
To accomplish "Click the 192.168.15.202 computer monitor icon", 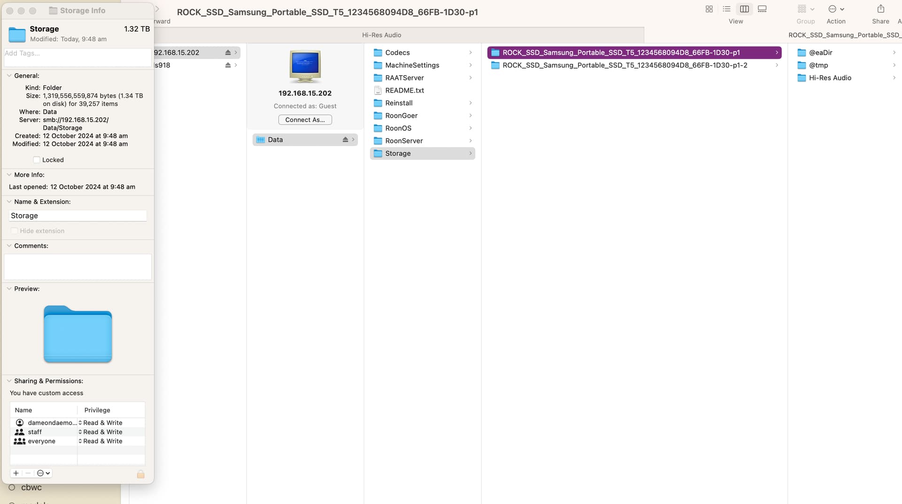I will click(305, 66).
